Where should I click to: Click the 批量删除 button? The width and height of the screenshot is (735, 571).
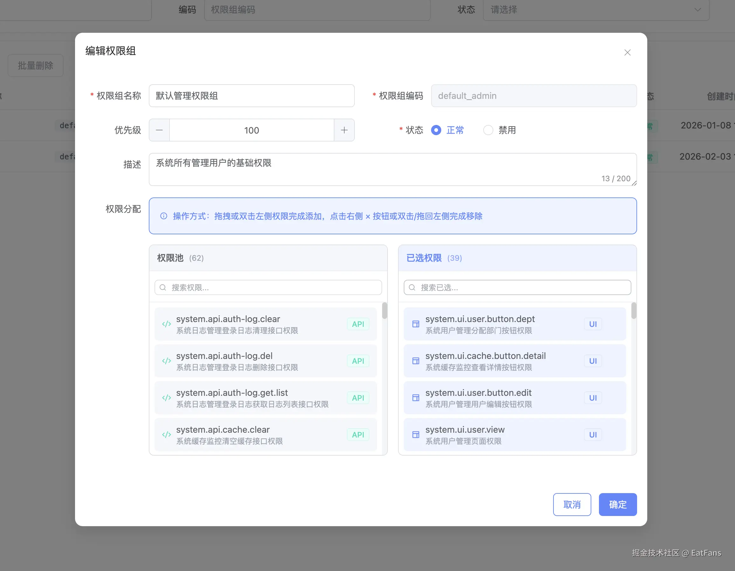tap(35, 65)
